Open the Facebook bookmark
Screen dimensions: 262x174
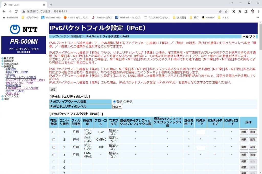coord(128,18)
